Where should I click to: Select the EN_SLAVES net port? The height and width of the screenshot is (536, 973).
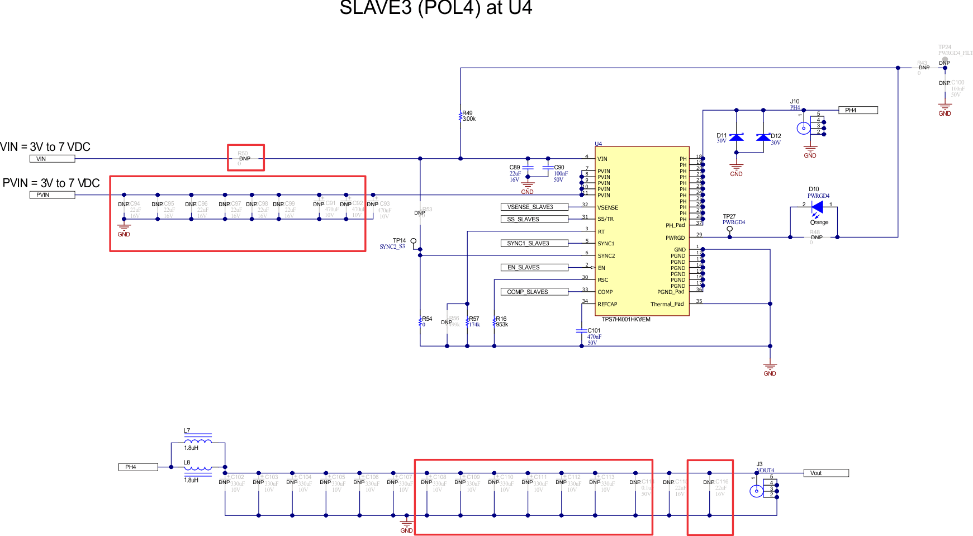pyautogui.click(x=534, y=268)
